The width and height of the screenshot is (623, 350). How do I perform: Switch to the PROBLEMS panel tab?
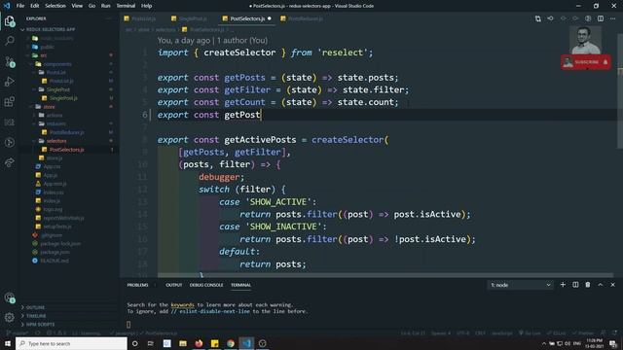click(137, 285)
